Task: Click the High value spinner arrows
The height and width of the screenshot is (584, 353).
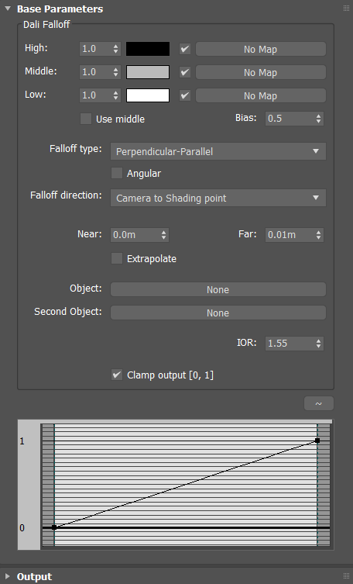Action: (x=115, y=49)
